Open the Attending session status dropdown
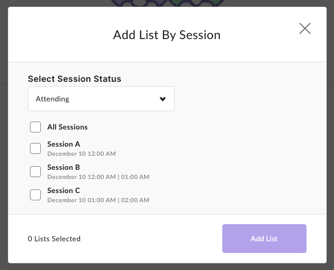Image resolution: width=334 pixels, height=270 pixels. coord(101,99)
